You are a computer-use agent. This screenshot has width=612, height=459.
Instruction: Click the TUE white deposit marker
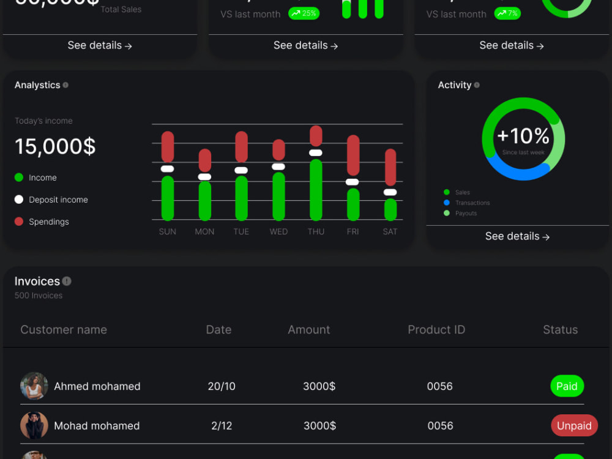point(241,170)
